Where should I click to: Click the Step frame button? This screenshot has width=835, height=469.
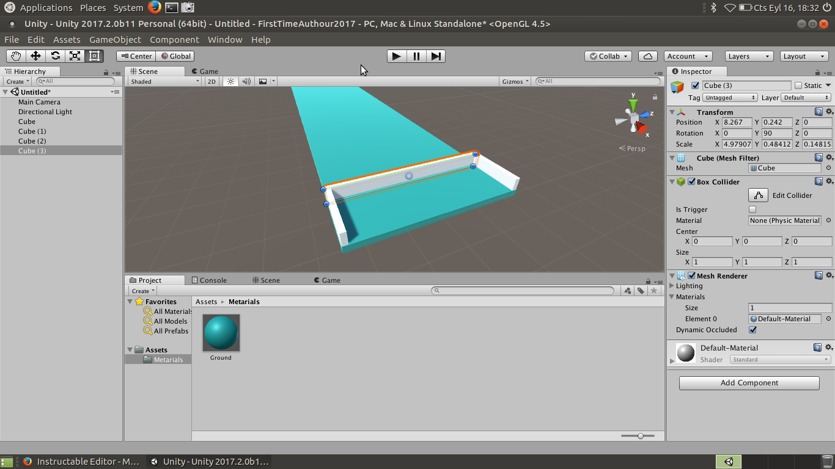(x=436, y=56)
